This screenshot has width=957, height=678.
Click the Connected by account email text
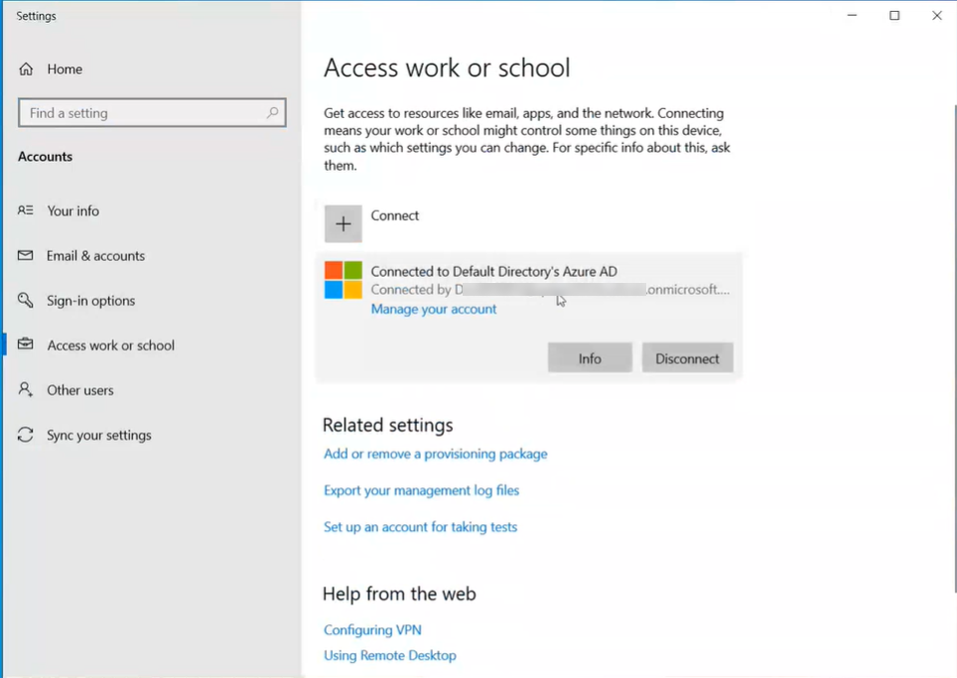click(x=550, y=290)
